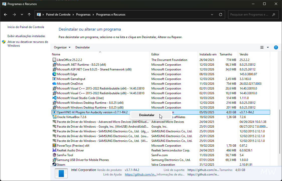282x181 pixels.
Task: Click the back navigation arrow
Action: [x=6, y=15]
